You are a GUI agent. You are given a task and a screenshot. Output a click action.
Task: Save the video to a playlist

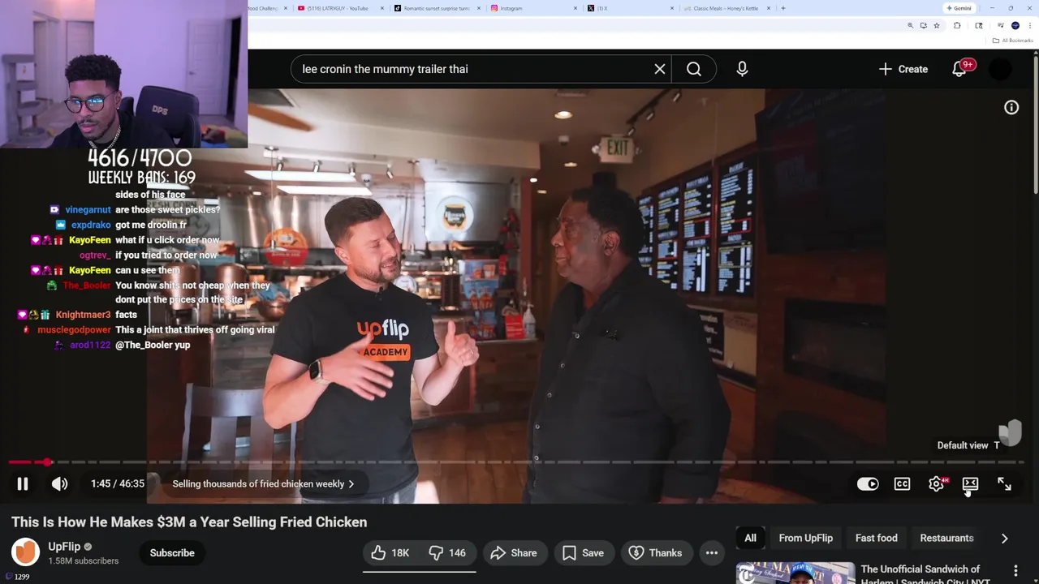583,552
